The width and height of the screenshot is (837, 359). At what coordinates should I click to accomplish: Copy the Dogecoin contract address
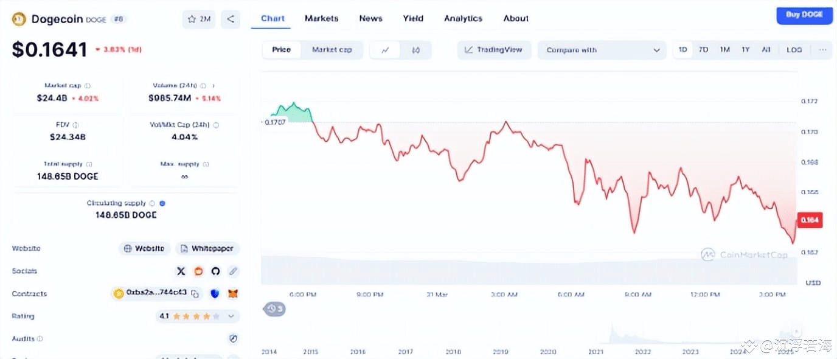(x=195, y=294)
